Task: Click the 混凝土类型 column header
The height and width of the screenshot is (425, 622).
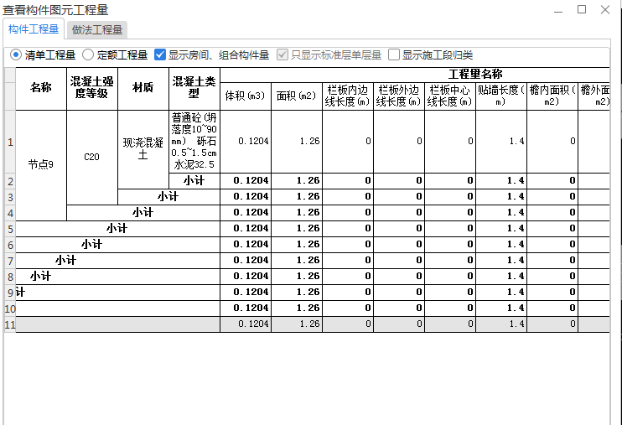Action: click(194, 89)
